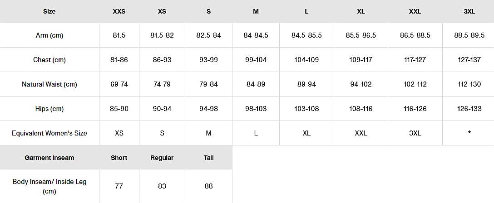Click the asterisk in the 3XL column
Viewport: 494px width, 203px height.
pyautogui.click(x=469, y=133)
